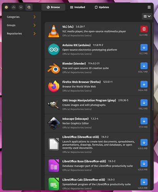Image resolution: width=158 pixels, height=192 pixels.
Task: Install LibreOffice (libreoffice-still) with download button
Action: [144, 142]
